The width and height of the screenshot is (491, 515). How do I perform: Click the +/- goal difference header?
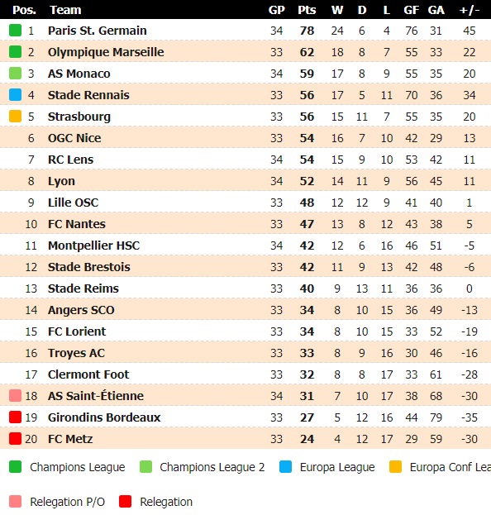pyautogui.click(x=470, y=10)
